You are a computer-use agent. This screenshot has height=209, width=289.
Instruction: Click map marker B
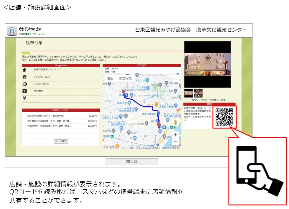tap(123, 92)
